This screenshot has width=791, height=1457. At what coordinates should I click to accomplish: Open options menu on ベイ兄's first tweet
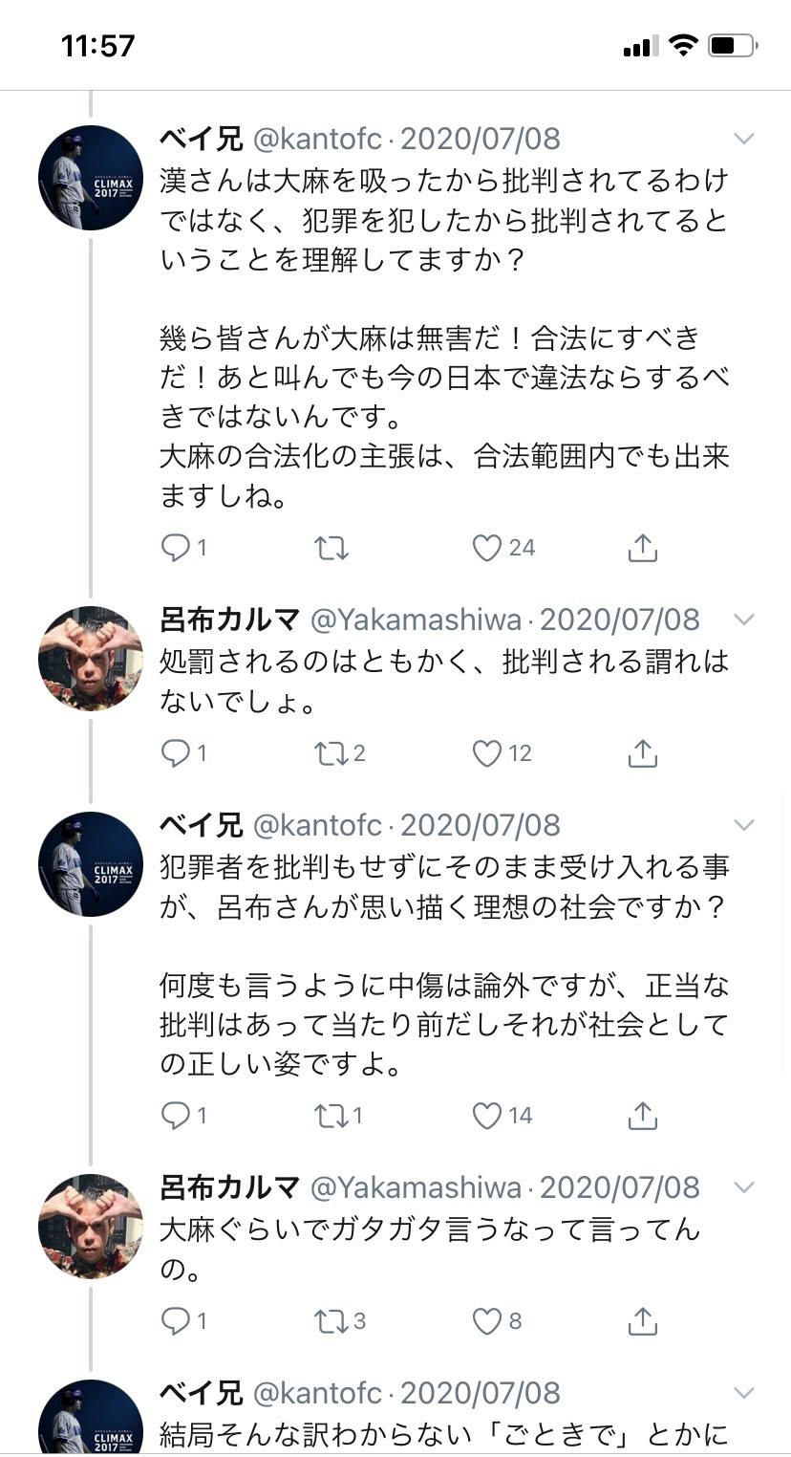pos(743,139)
